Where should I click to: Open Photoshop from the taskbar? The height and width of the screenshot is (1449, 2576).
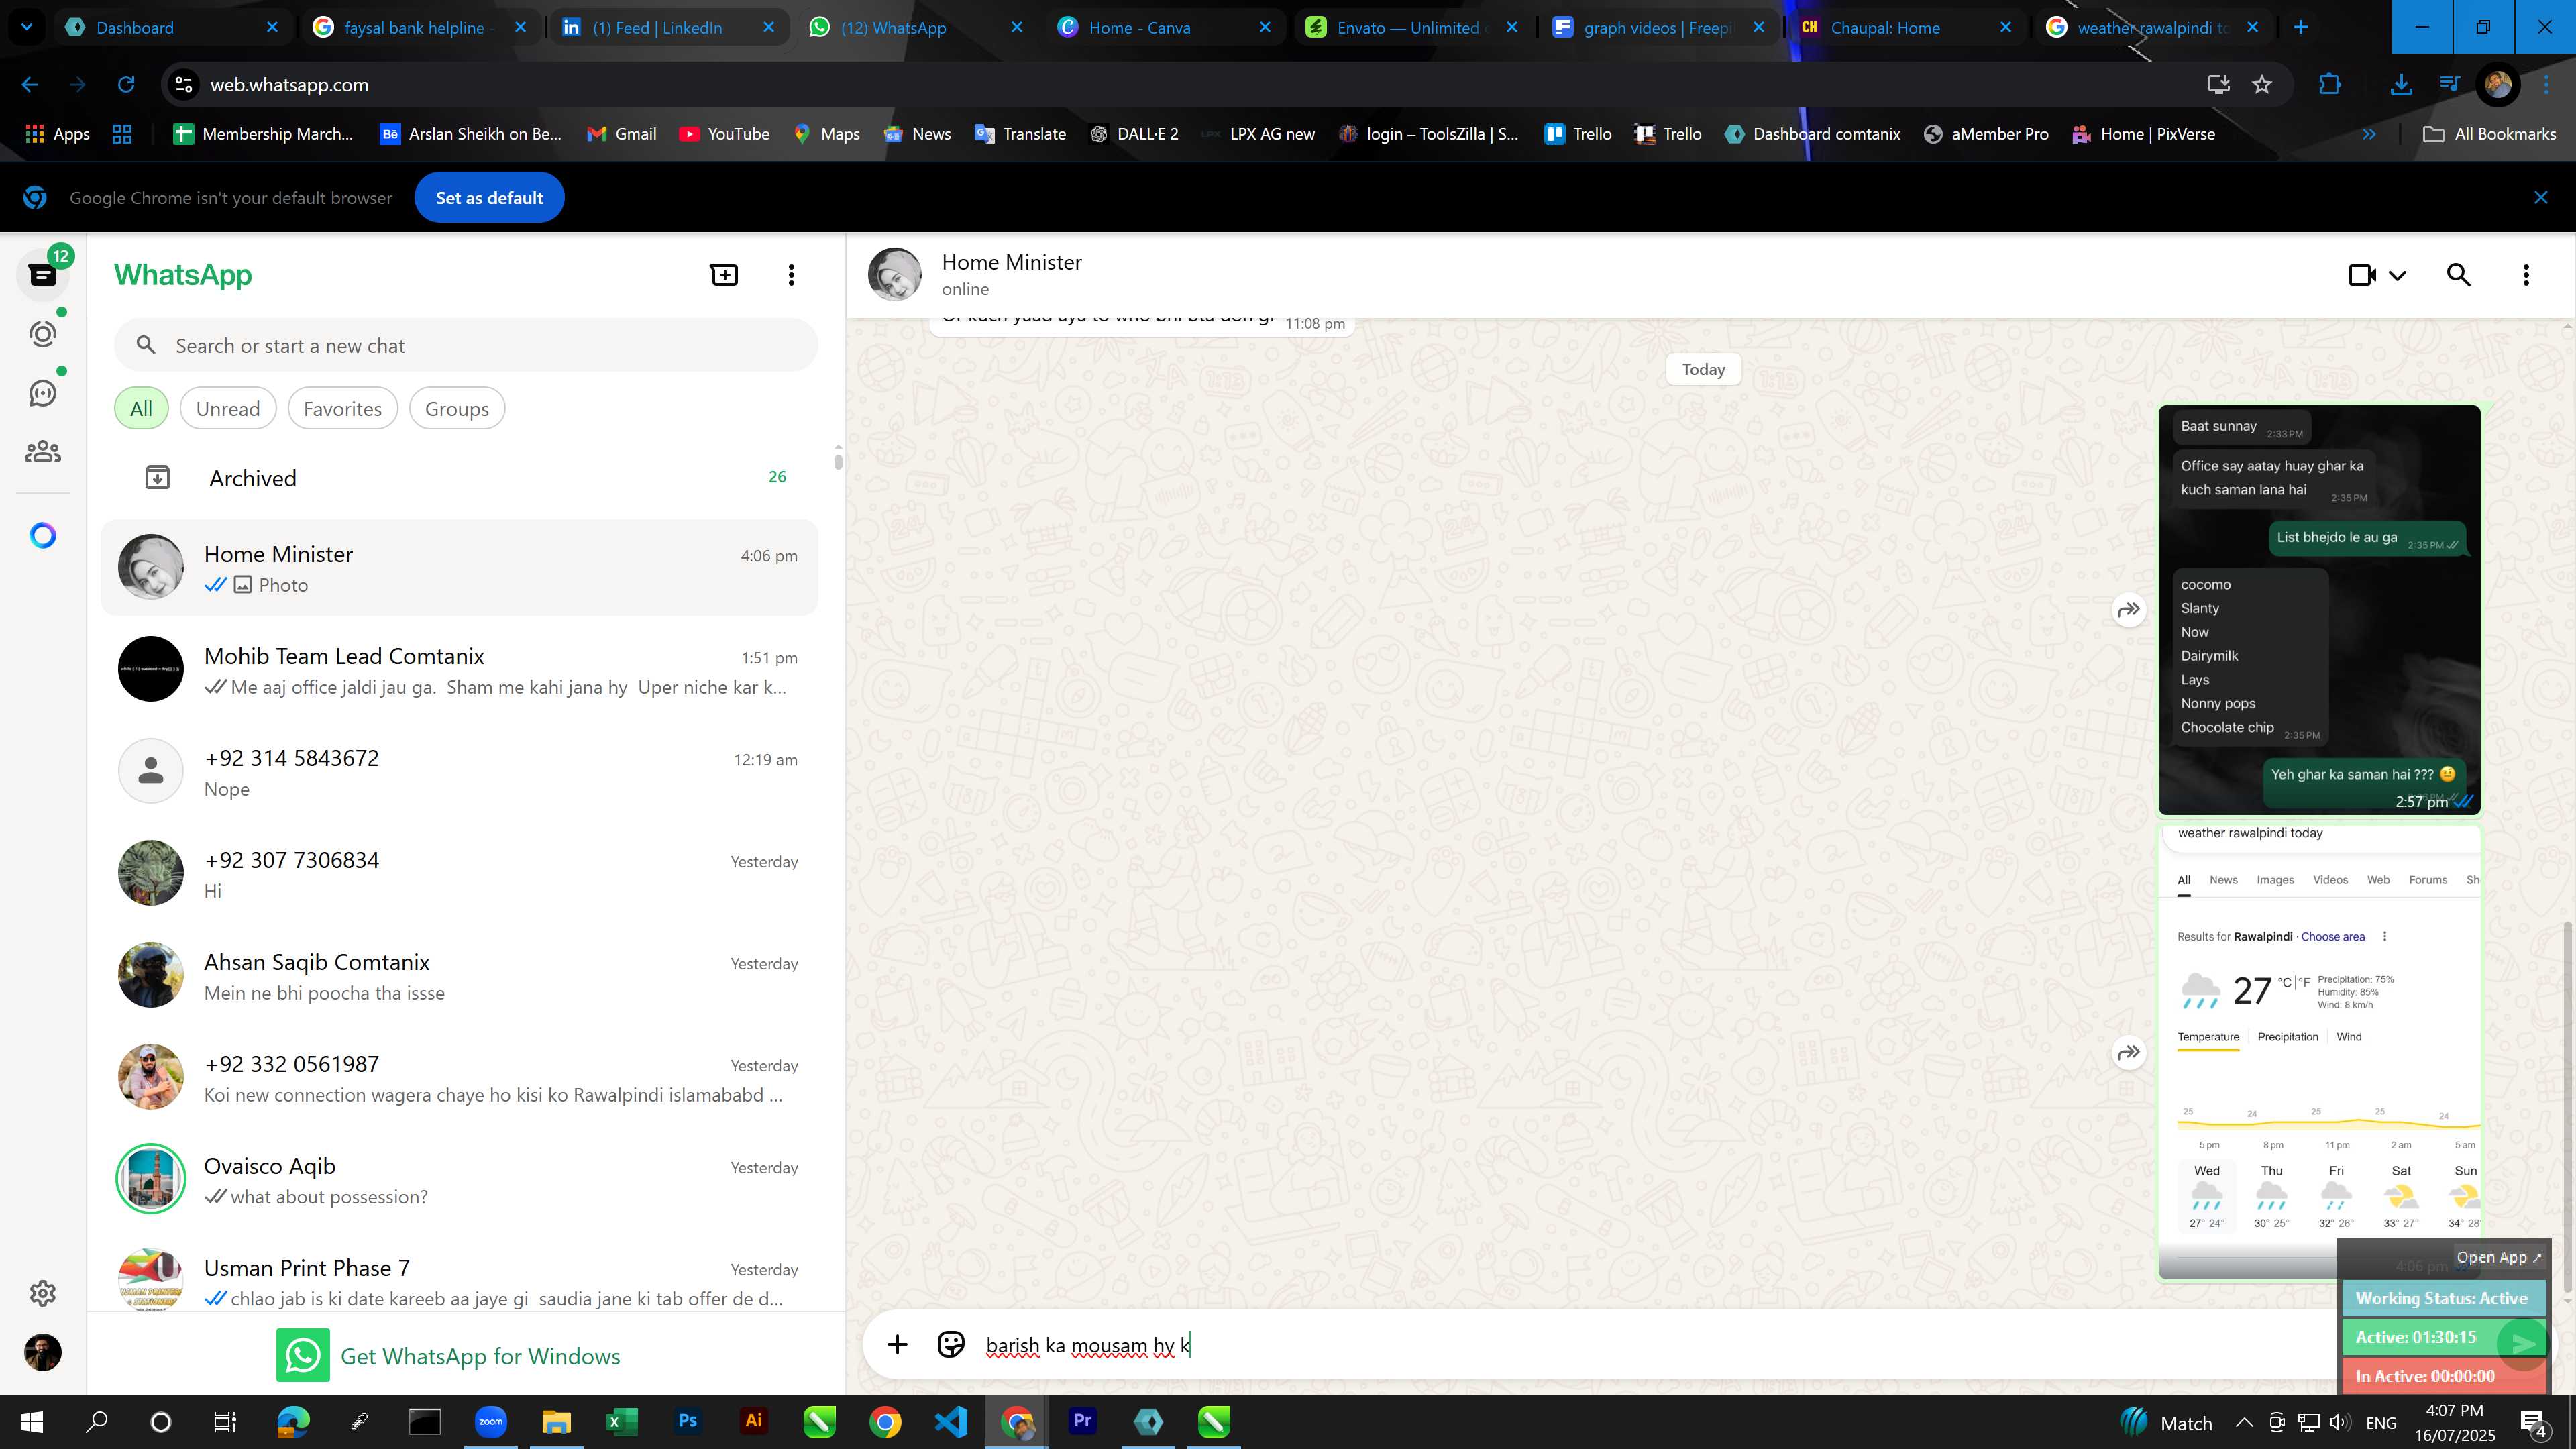pyautogui.click(x=687, y=1421)
